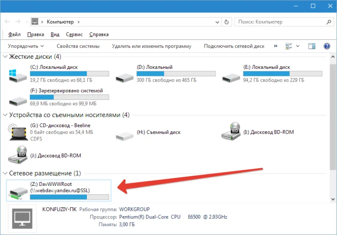Screen dimensions: 337x235
Task: Click the E: drive usage bar
Action: point(283,74)
